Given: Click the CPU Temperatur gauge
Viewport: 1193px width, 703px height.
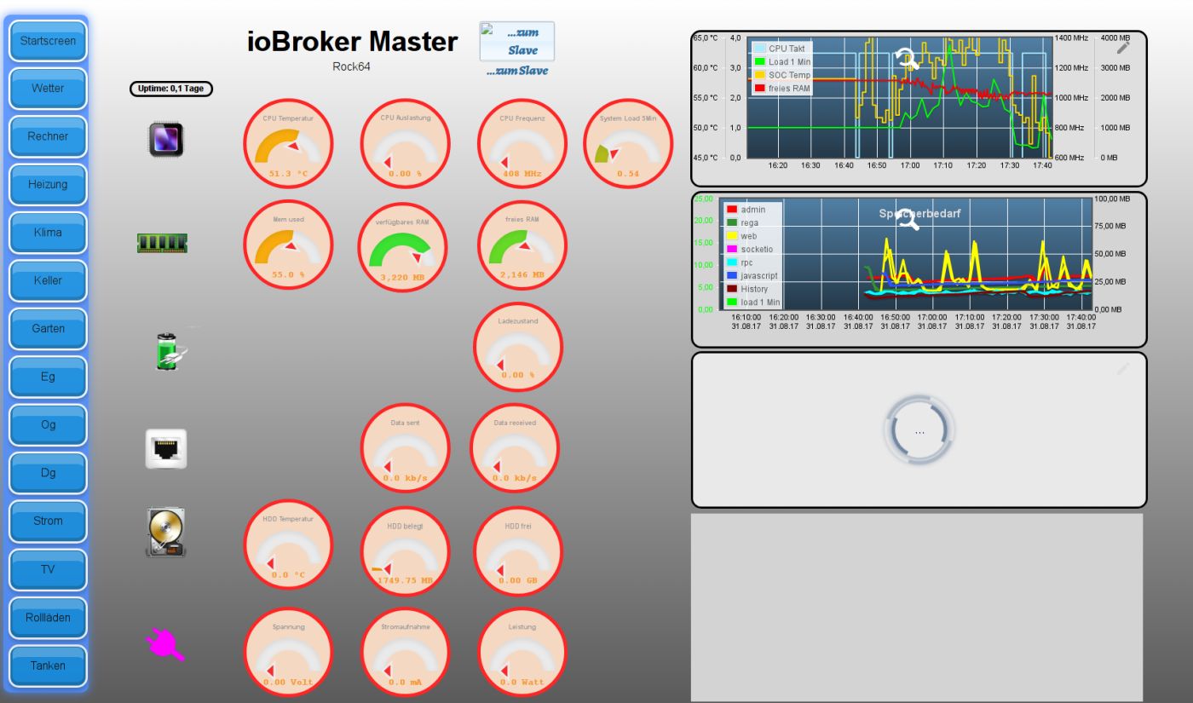Looking at the screenshot, I should pos(288,144).
